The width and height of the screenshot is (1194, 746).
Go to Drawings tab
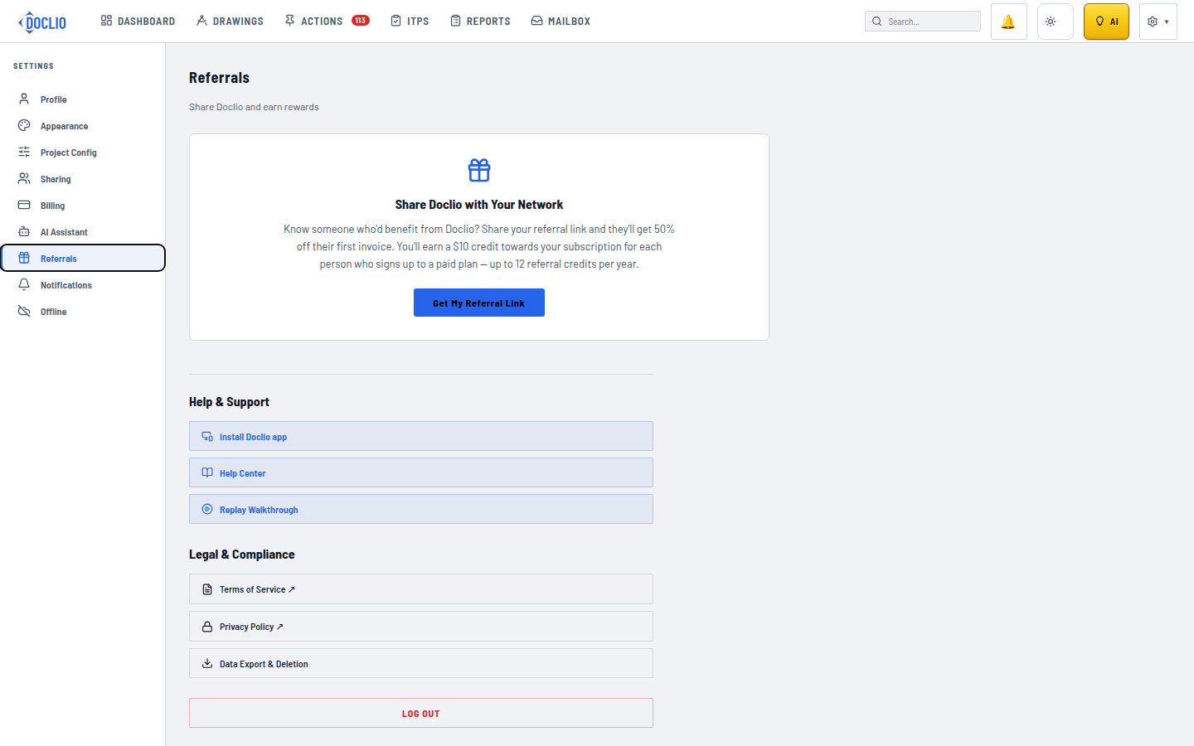click(x=230, y=21)
